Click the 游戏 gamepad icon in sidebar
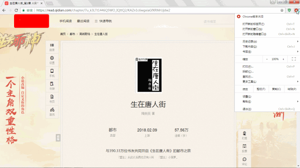 click(x=52, y=112)
